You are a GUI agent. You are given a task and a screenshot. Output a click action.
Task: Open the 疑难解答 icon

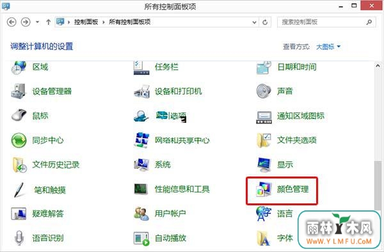pos(19,214)
